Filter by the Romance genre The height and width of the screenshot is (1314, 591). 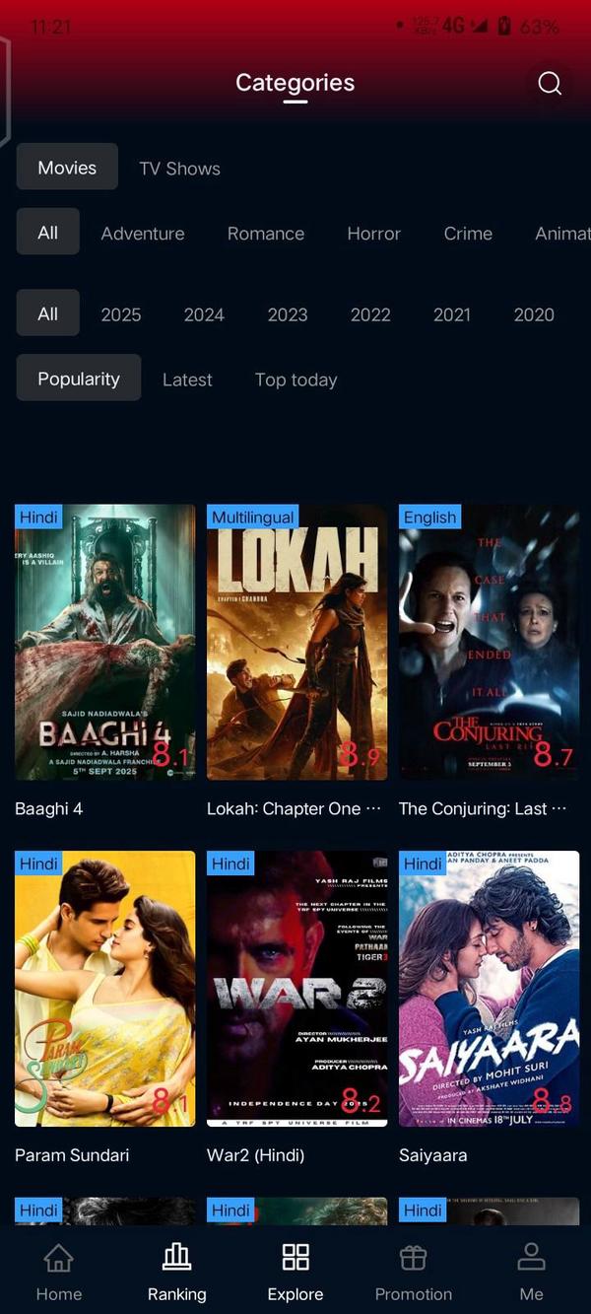coord(266,234)
